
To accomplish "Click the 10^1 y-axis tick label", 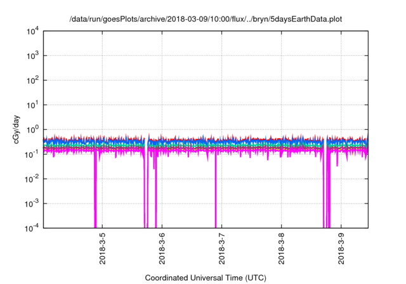I will pos(33,105).
